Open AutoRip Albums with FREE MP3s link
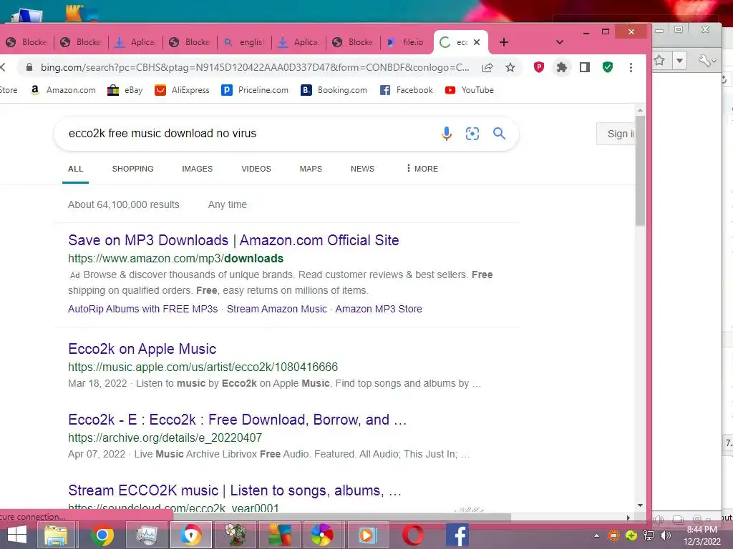This screenshot has height=549, width=733. 142,309
